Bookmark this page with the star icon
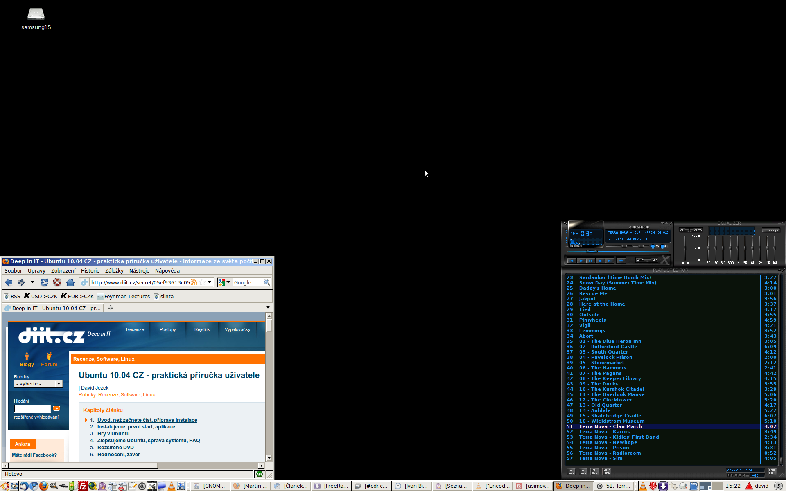786x491 pixels. click(x=202, y=282)
